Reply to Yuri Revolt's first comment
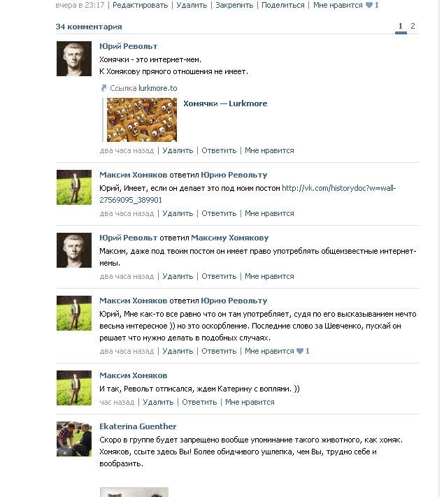Screen dimensions: 444x497 219,150
